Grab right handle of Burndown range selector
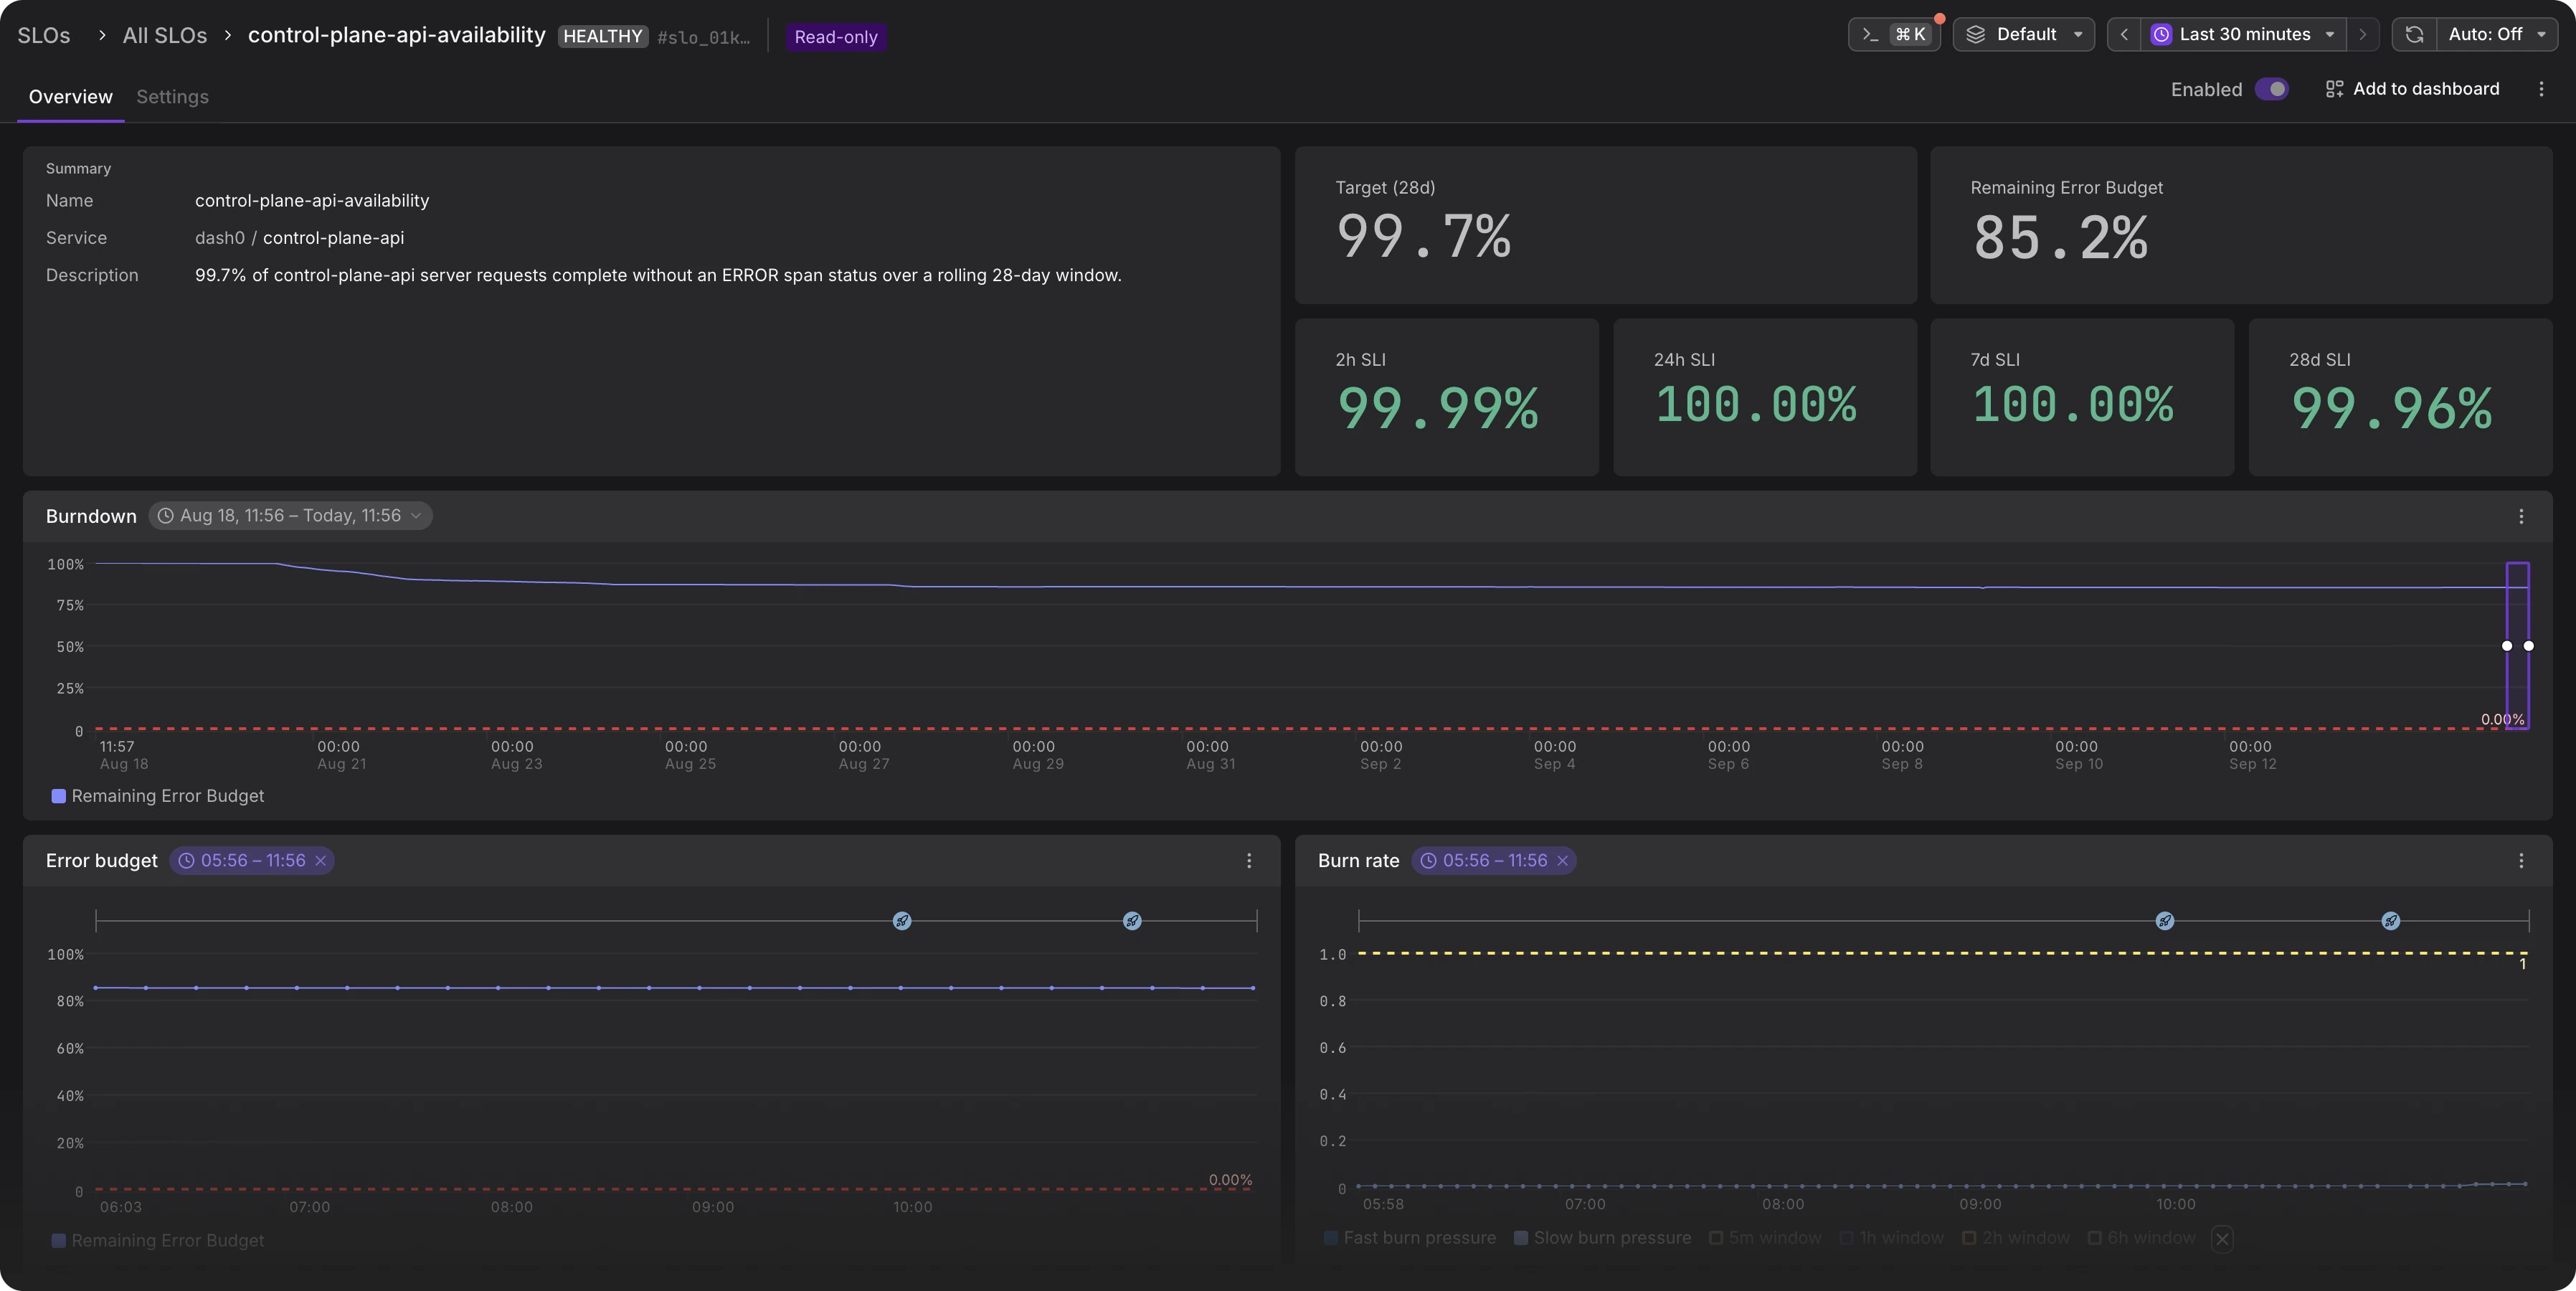This screenshot has height=1291, width=2576. 2529,646
